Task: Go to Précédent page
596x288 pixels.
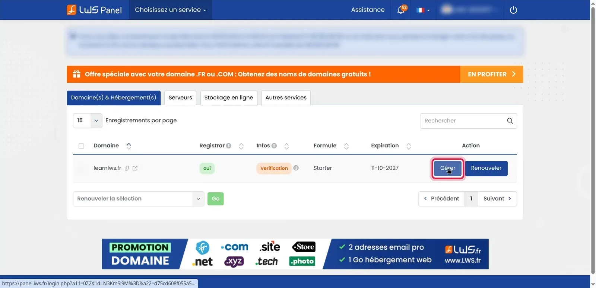Action: point(441,199)
